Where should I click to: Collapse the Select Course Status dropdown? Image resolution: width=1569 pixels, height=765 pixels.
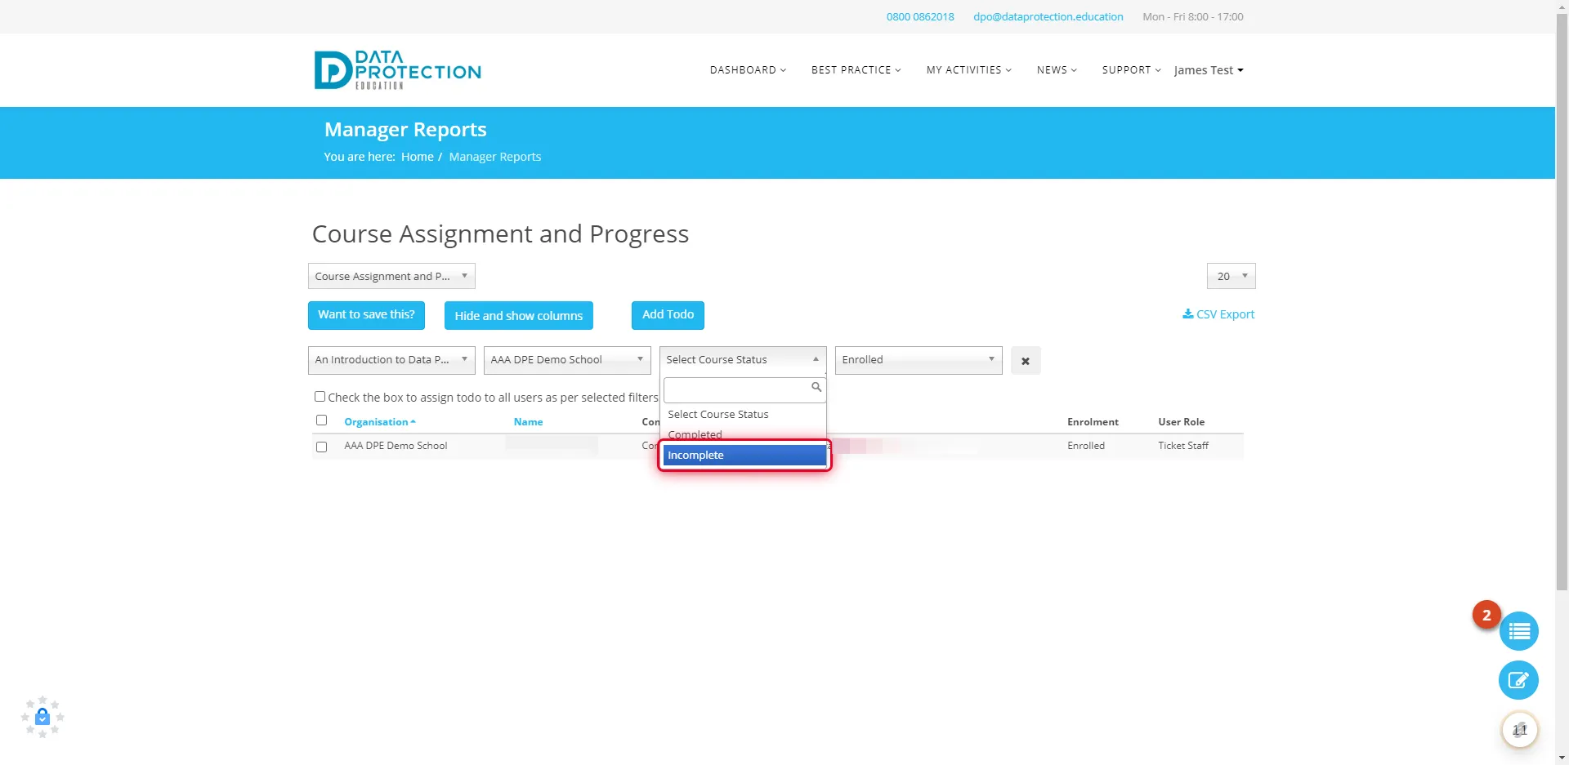[x=743, y=360]
